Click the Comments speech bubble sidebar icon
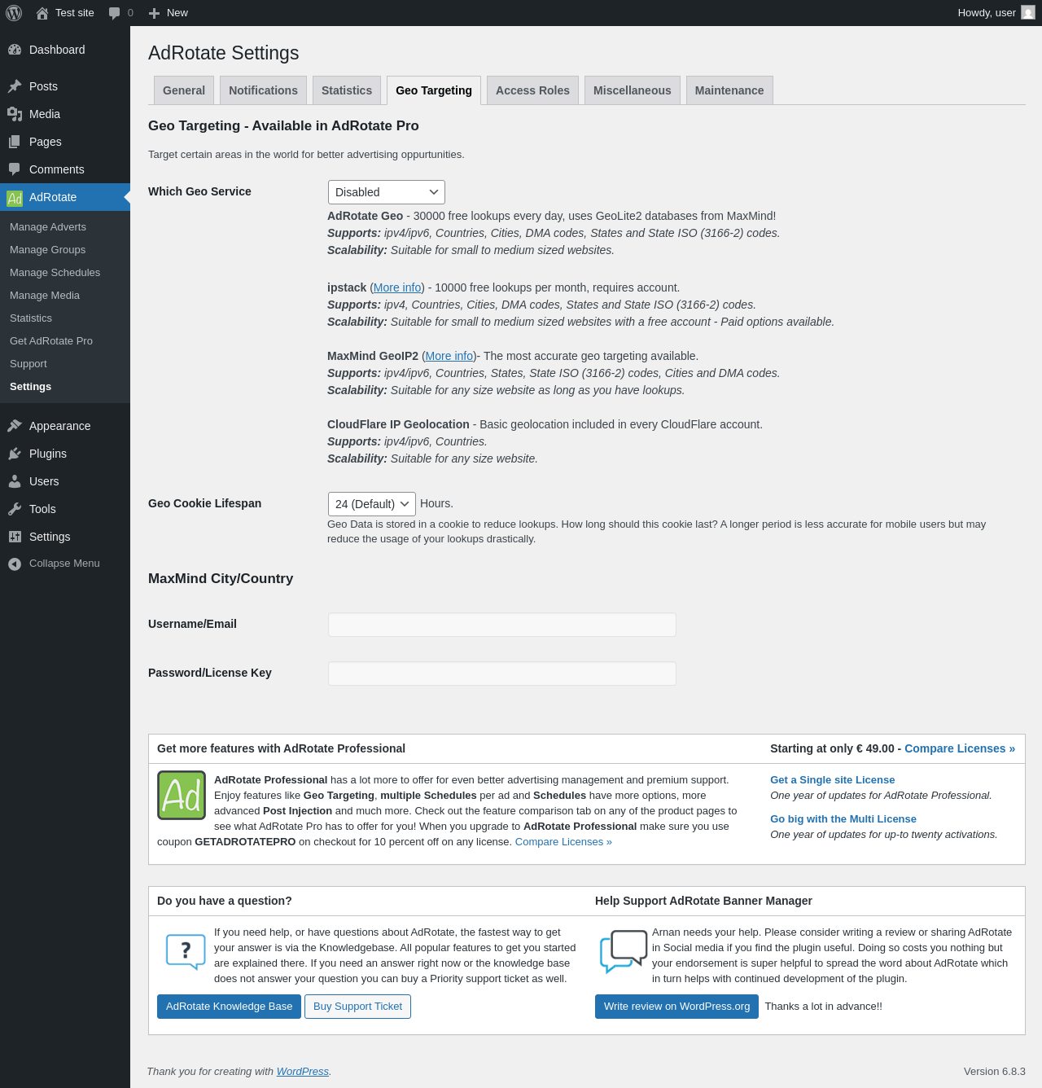 [x=15, y=169]
